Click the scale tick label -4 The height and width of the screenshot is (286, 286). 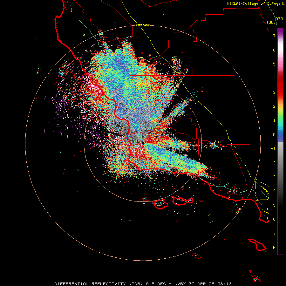(273, 191)
